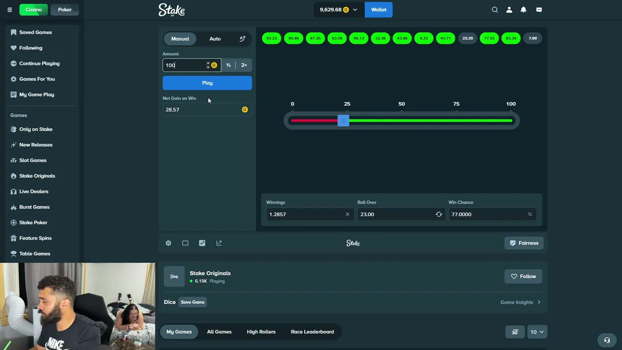This screenshot has width=622, height=350.
Task: Switch to Manual betting mode
Action: click(180, 38)
